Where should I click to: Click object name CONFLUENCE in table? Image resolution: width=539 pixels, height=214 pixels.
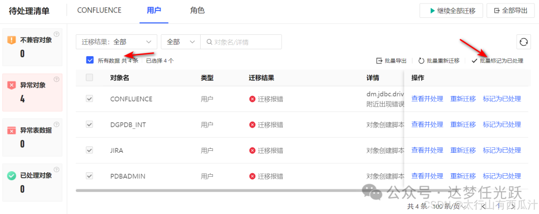131,99
